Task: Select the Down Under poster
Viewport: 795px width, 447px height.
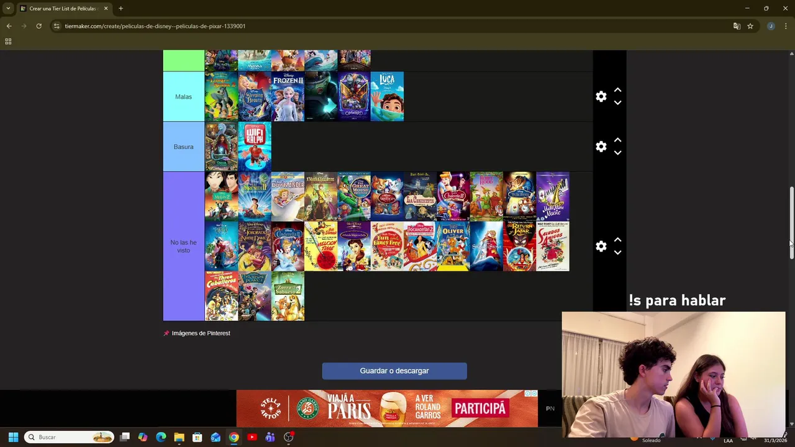Action: tap(288, 196)
